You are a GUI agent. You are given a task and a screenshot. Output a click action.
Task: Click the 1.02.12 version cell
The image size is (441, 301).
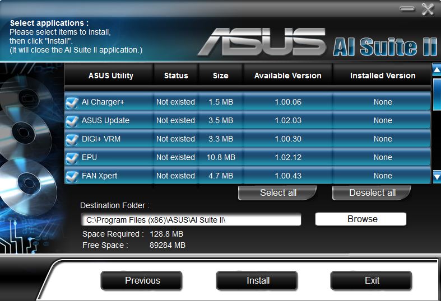(288, 157)
